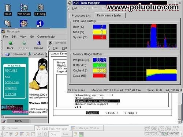The width and height of the screenshot is (183, 137).
Task: Select Networking options entry
Action: click(x=94, y=95)
